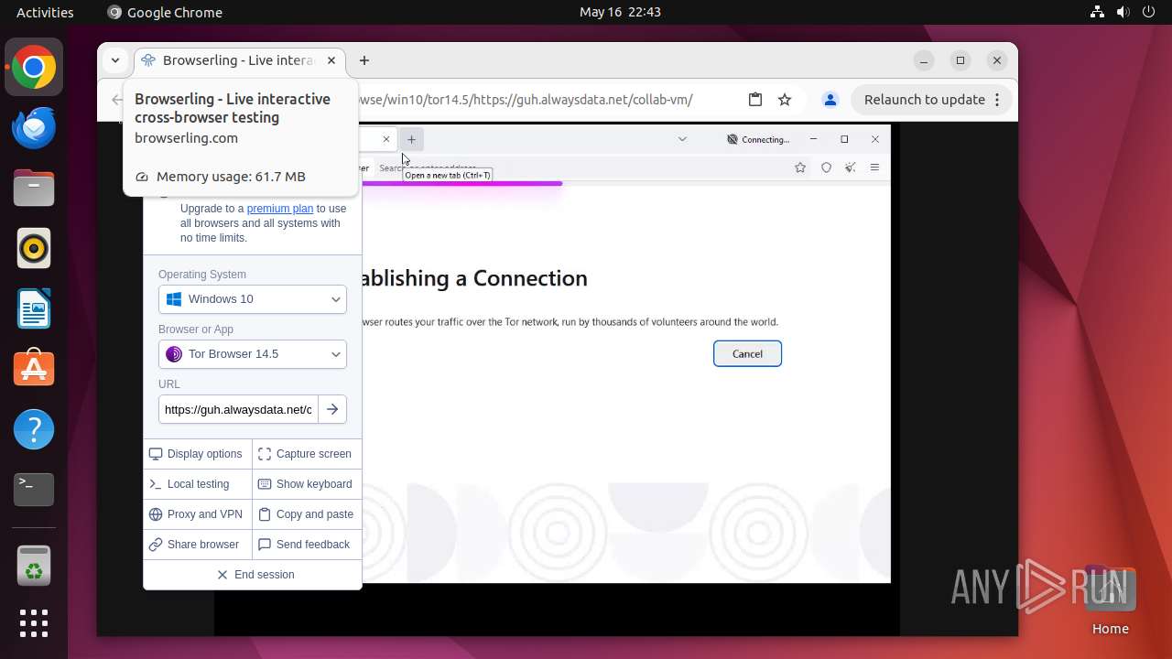The width and height of the screenshot is (1172, 659).
Task: Open the Files manager in the dock
Action: pyautogui.click(x=34, y=188)
